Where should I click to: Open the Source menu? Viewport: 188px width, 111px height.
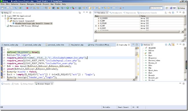pyautogui.click(x=23, y=4)
